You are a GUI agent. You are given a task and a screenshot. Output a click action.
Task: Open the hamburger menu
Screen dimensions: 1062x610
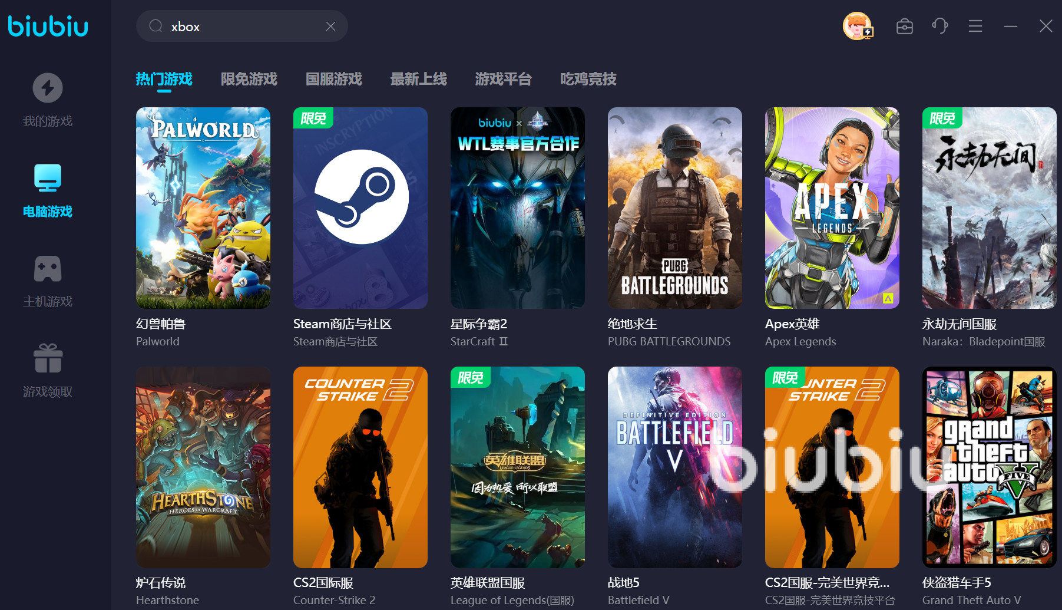pyautogui.click(x=975, y=26)
